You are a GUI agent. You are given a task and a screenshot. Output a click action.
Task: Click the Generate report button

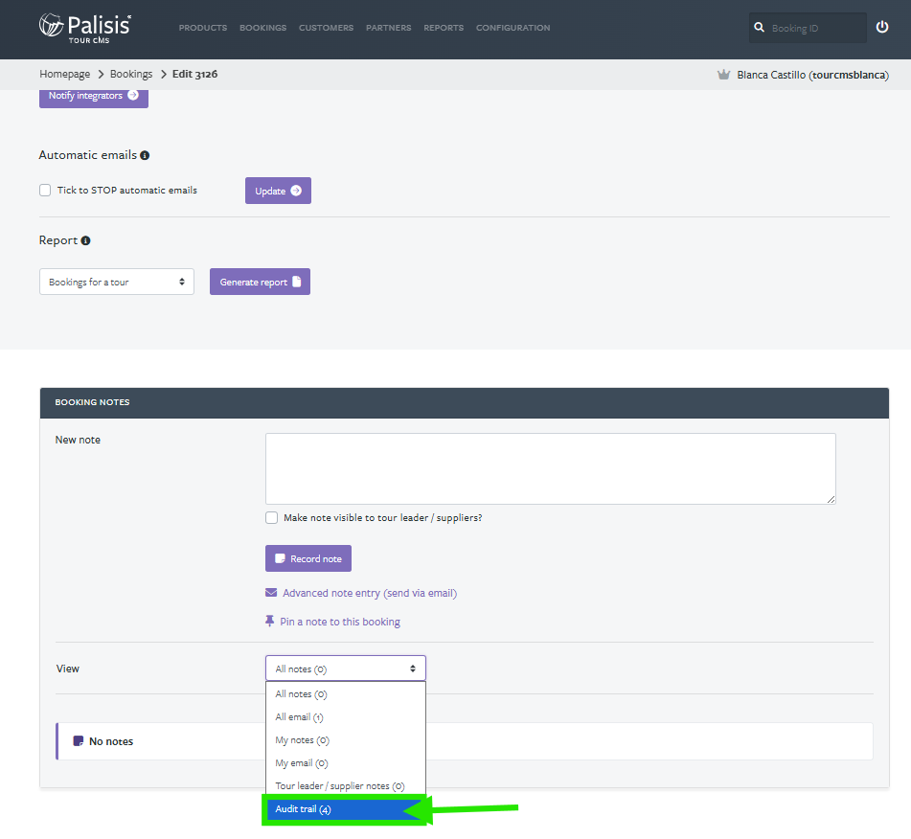coord(260,282)
